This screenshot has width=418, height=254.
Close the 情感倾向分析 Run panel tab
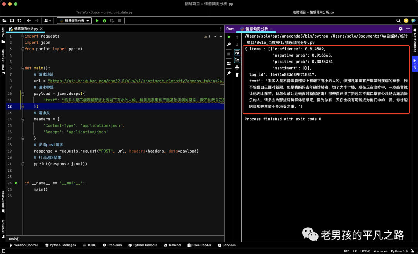271,29
